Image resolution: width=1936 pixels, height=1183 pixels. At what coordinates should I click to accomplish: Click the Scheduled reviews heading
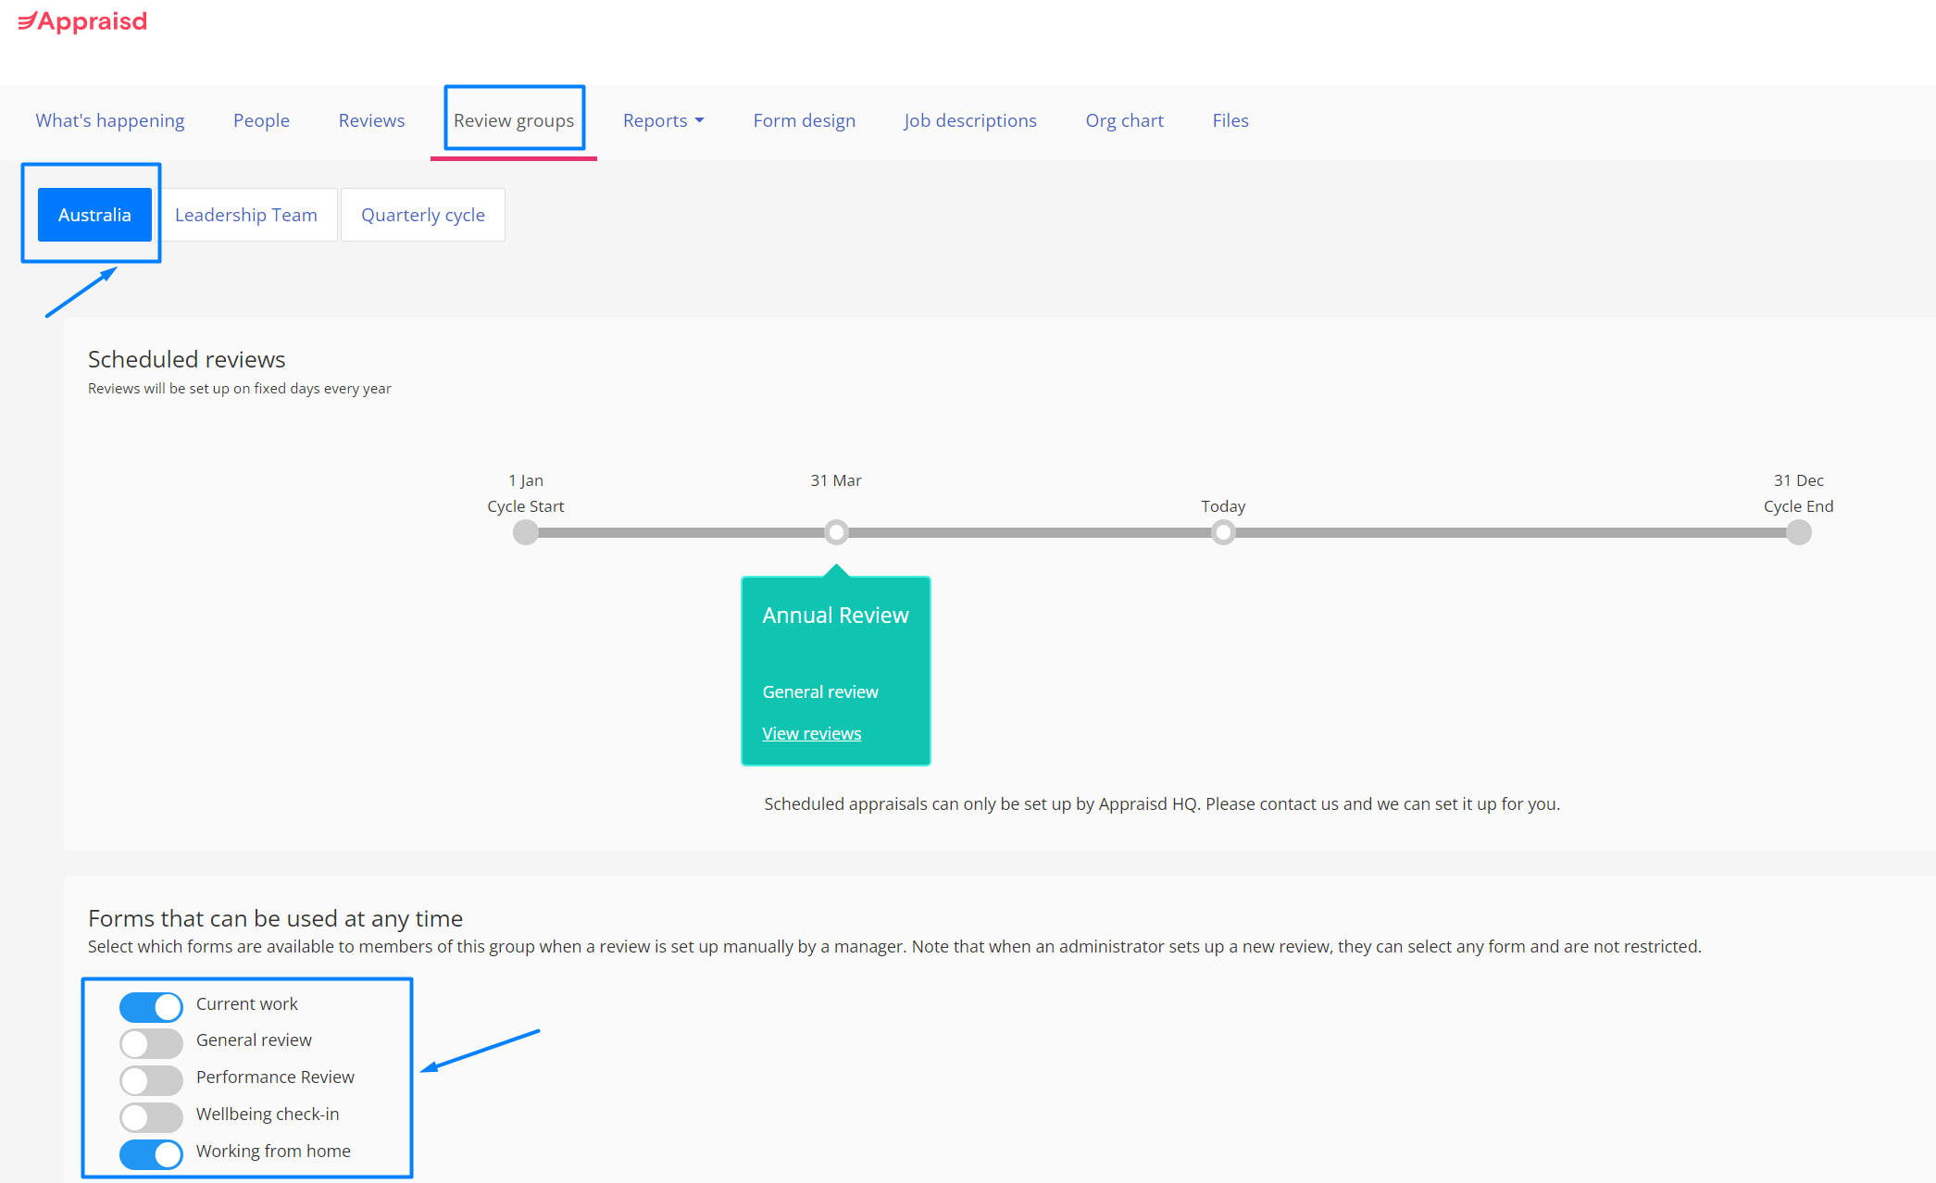[x=187, y=359]
